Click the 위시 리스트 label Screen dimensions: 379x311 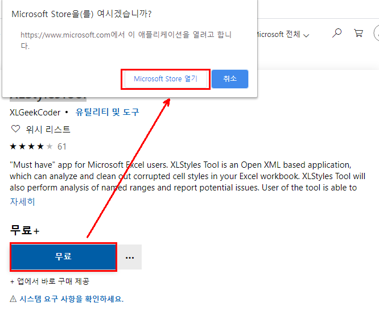click(48, 130)
